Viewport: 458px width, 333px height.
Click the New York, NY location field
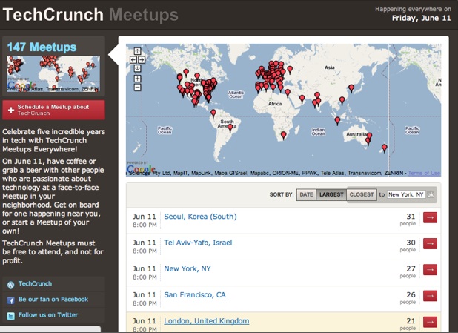coord(406,194)
